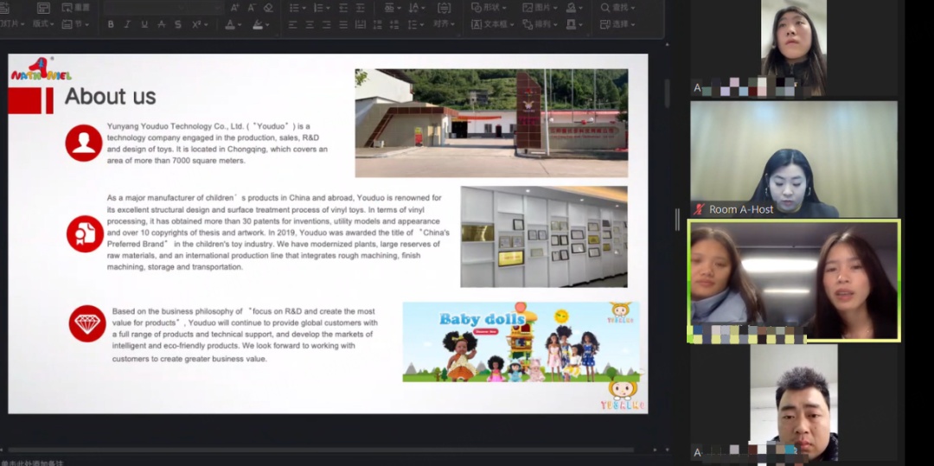Screen dimensions: 934x466
Task: Click the reset (重置) slide button
Action: click(75, 7)
